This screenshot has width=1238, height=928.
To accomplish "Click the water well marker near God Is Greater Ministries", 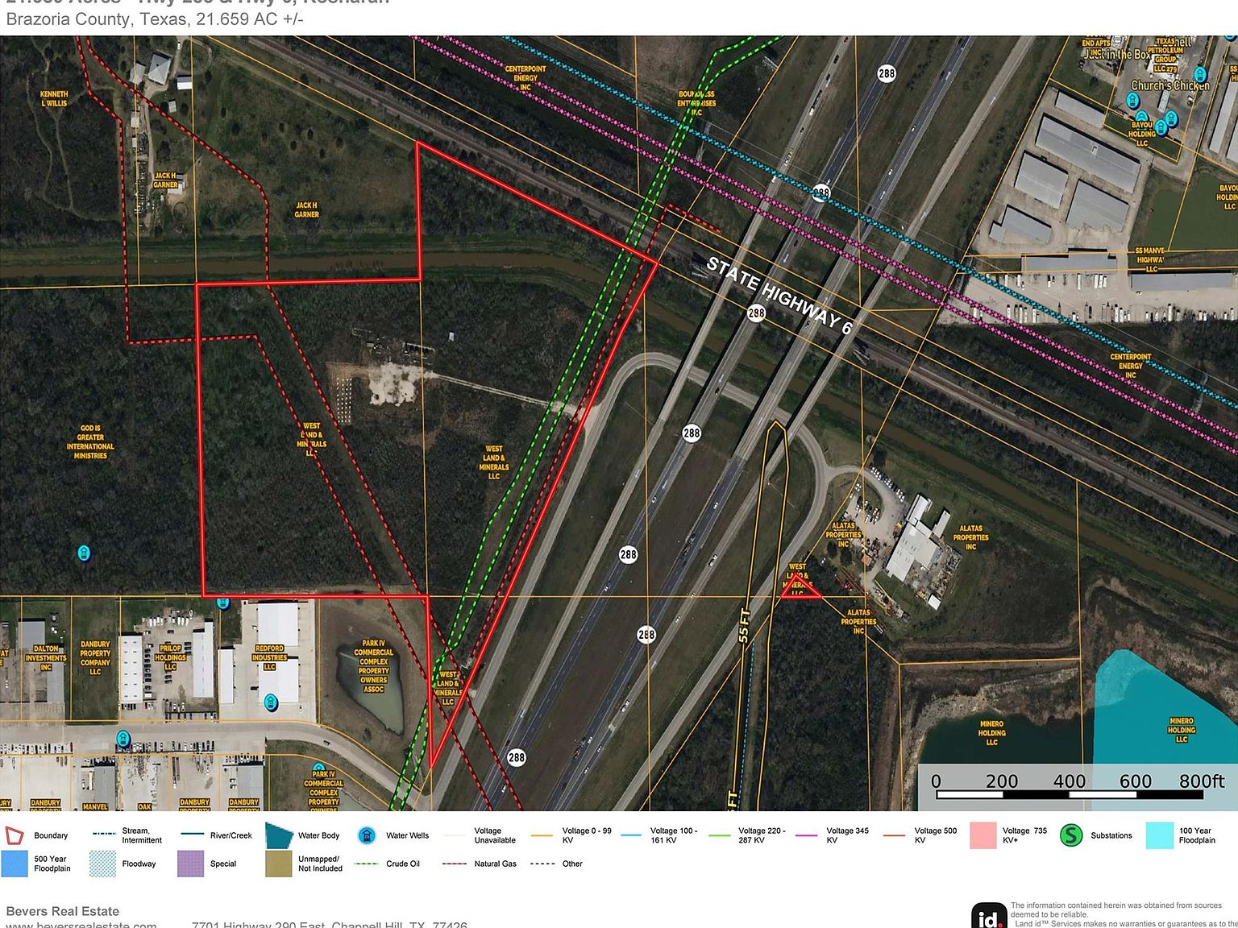I will click(82, 553).
